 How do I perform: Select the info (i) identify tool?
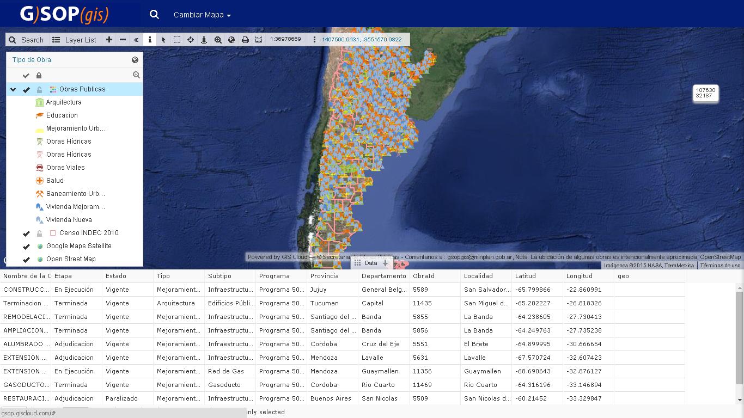click(150, 39)
